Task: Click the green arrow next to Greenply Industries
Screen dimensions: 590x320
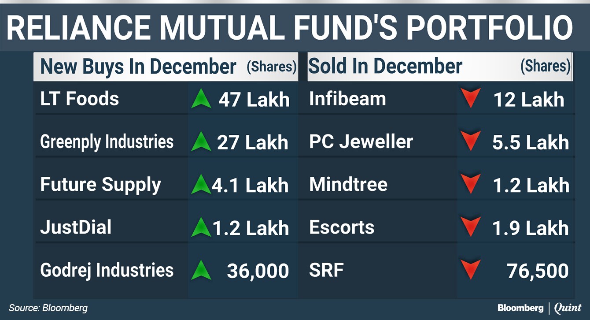Action: coord(202,142)
